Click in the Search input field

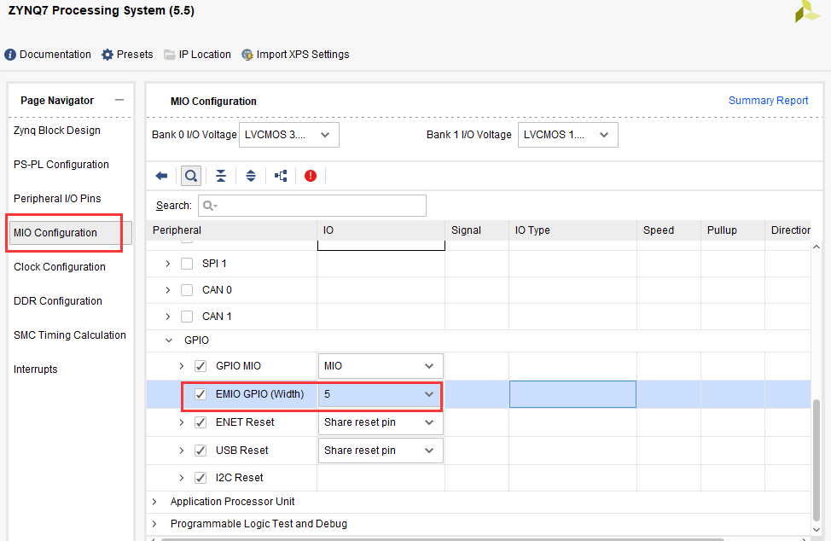pos(312,206)
